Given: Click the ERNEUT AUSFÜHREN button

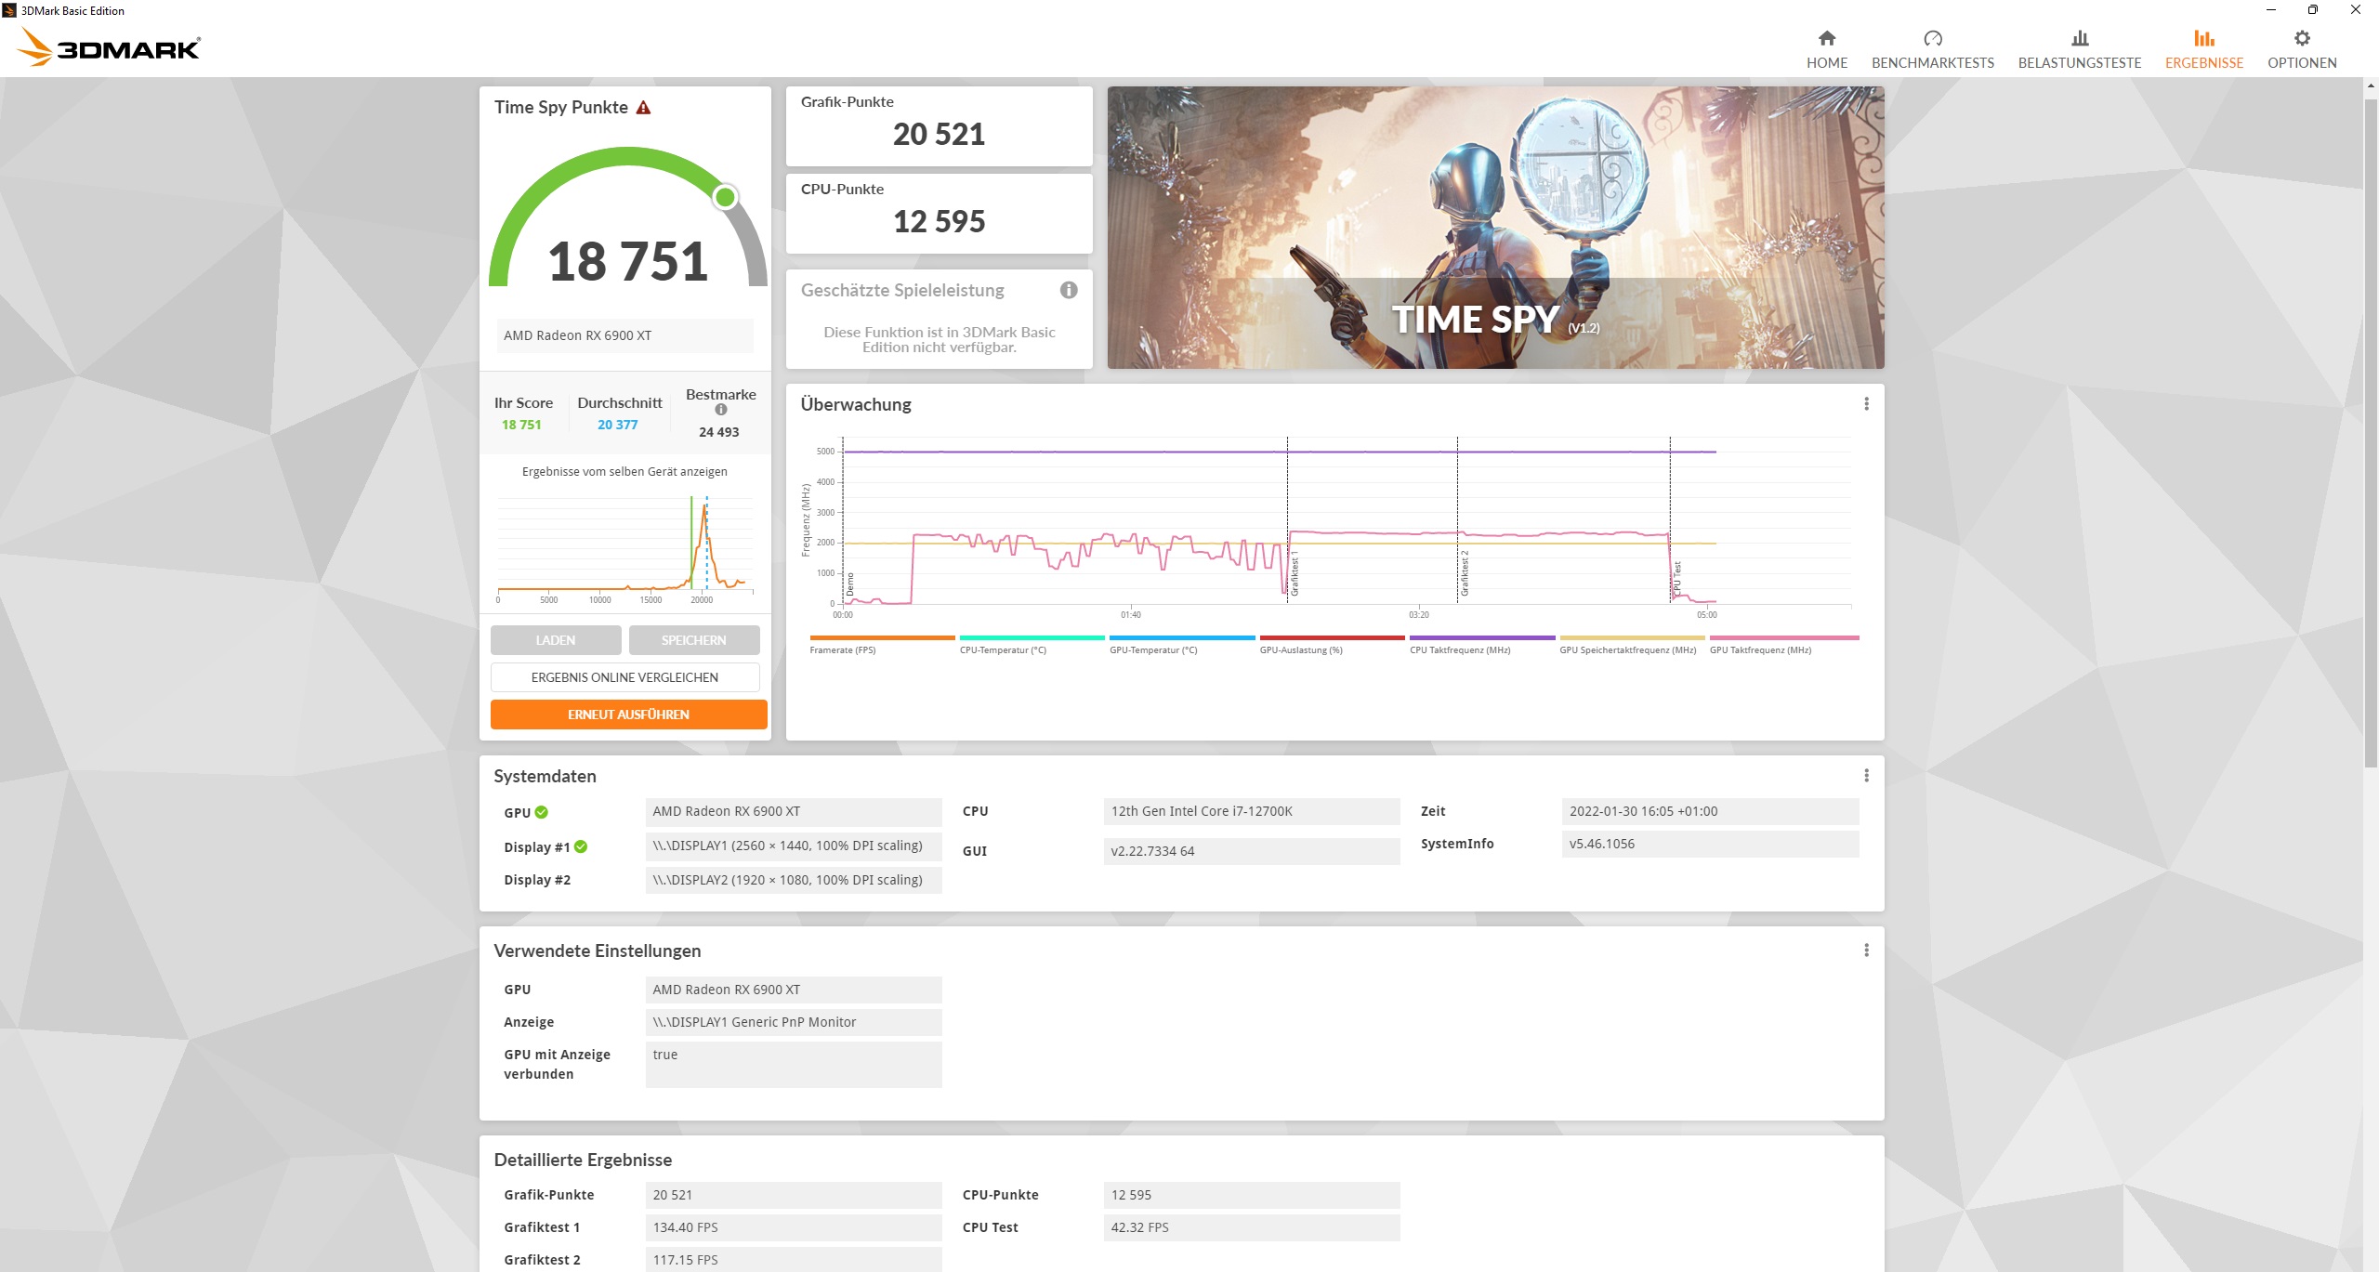Looking at the screenshot, I should point(627,714).
